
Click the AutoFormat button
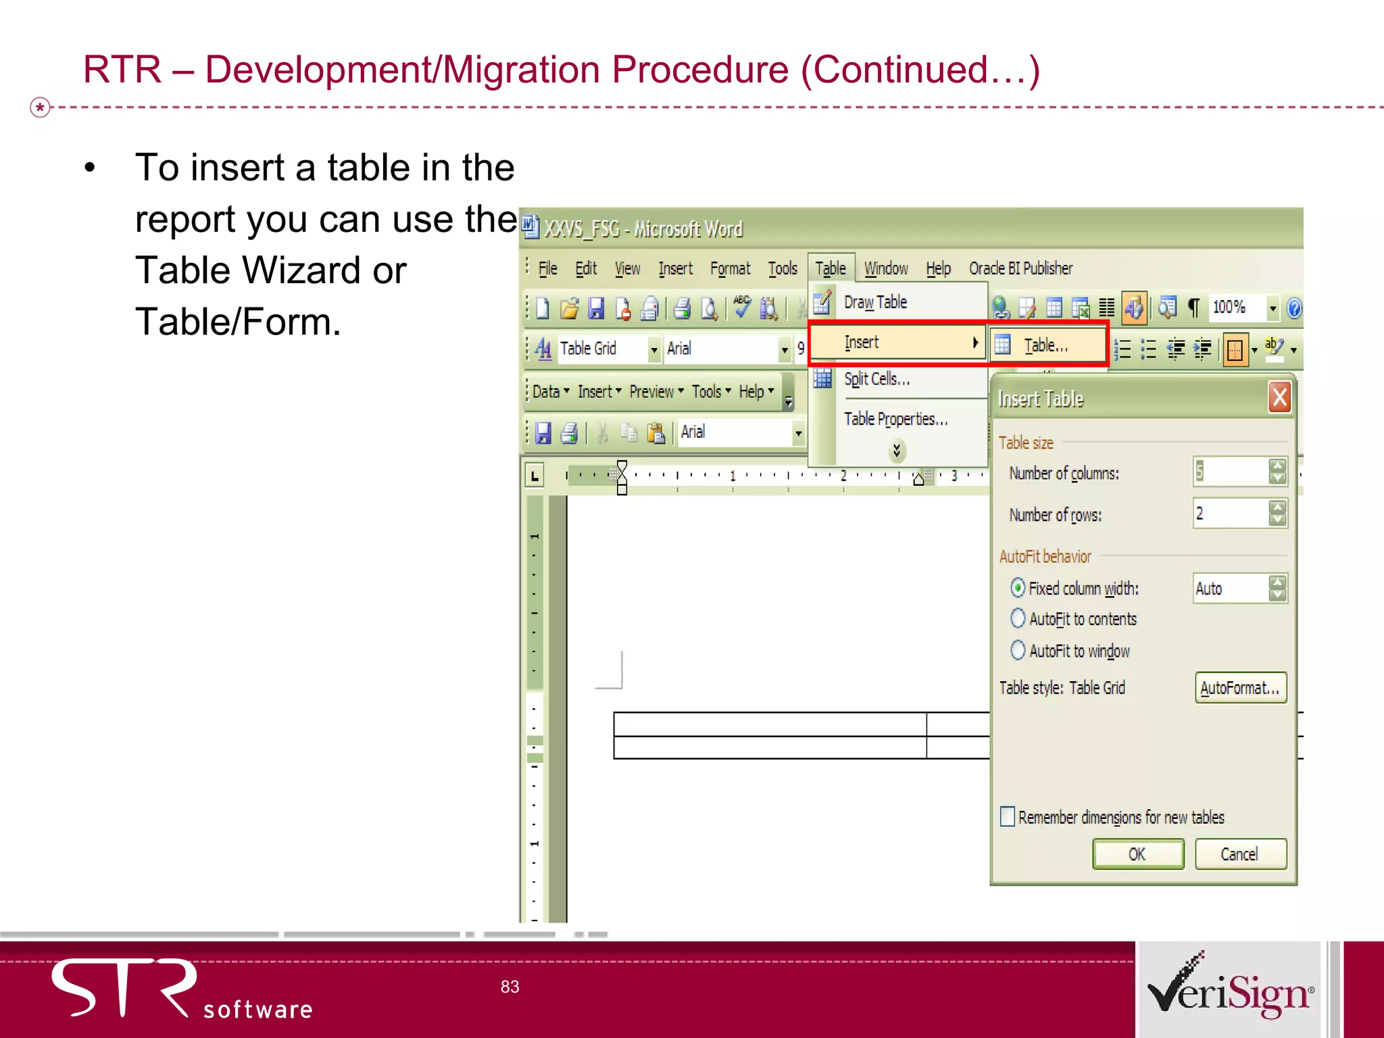point(1240,688)
